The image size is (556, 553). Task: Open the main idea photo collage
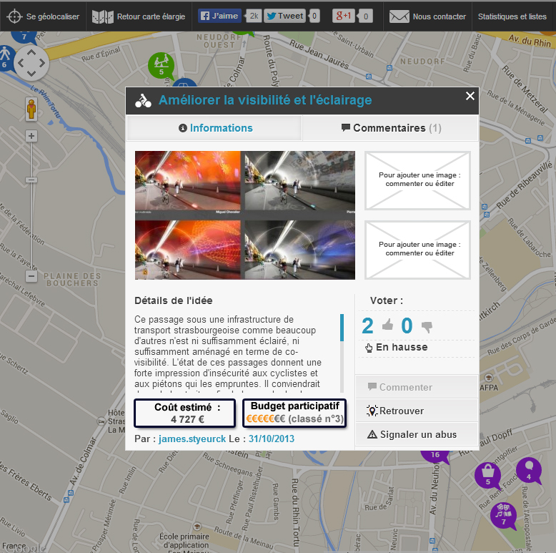(x=244, y=215)
